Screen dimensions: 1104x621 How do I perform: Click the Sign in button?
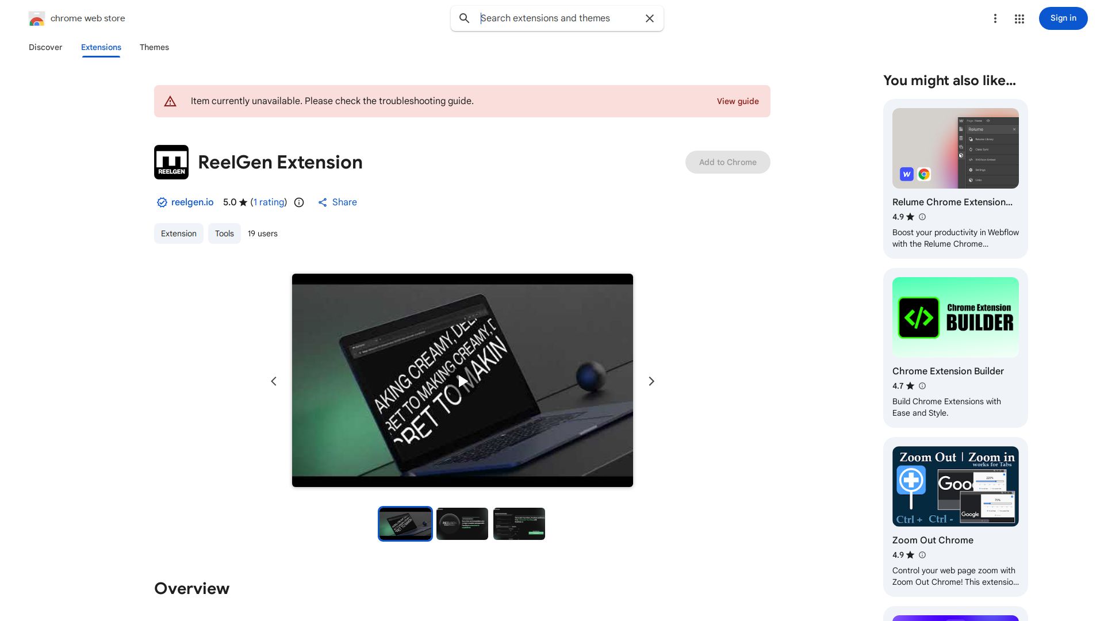point(1063,18)
